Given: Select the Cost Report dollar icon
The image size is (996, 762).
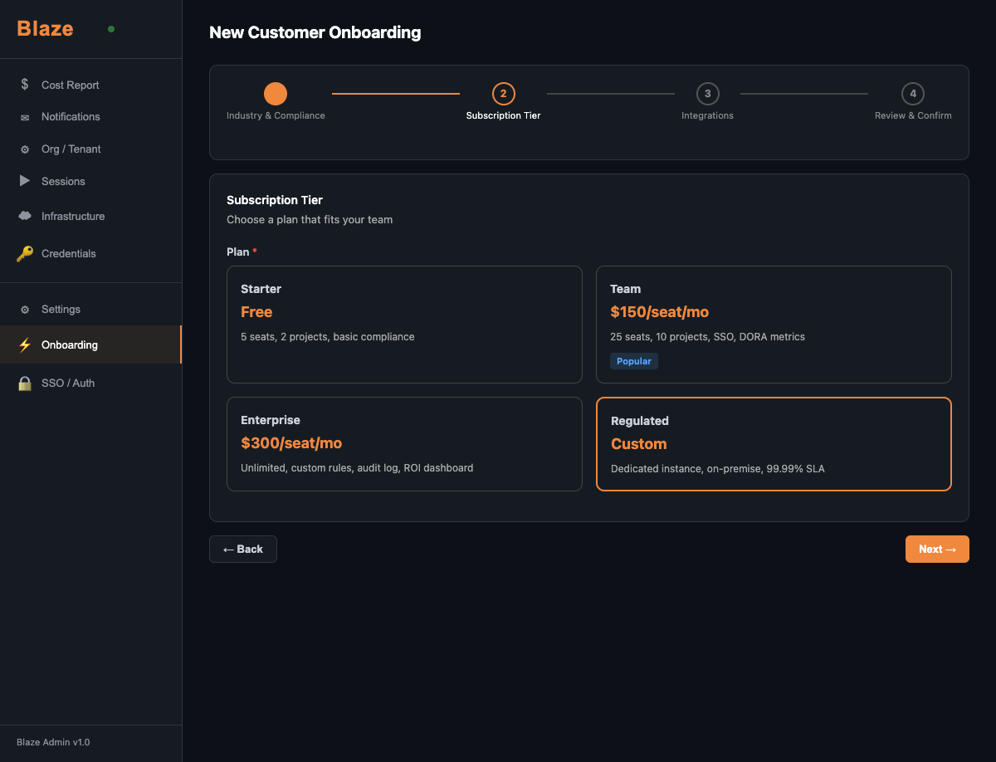Looking at the screenshot, I should tap(24, 85).
